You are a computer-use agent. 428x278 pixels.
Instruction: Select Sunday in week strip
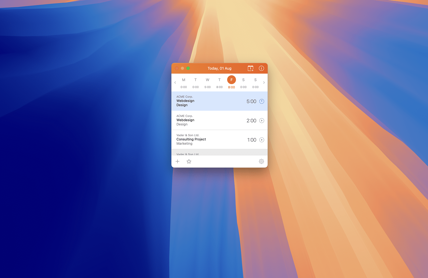coord(255,80)
